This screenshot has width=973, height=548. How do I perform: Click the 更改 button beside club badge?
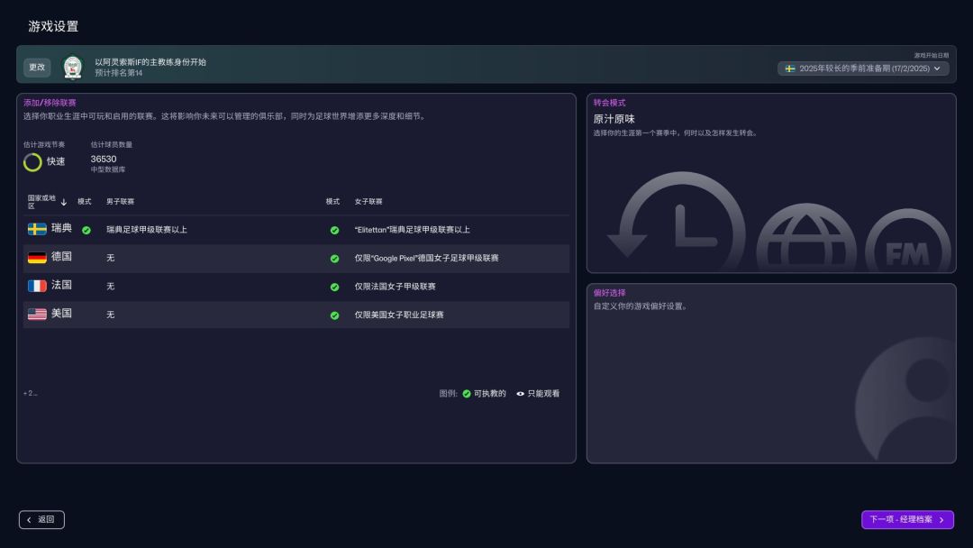tap(37, 67)
